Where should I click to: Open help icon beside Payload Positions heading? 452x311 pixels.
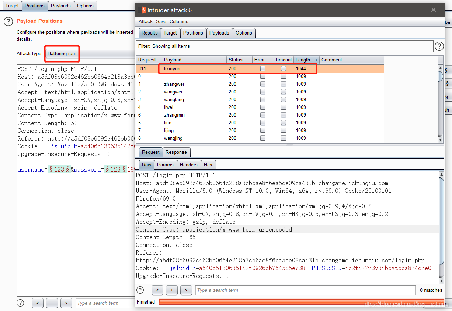(8, 22)
